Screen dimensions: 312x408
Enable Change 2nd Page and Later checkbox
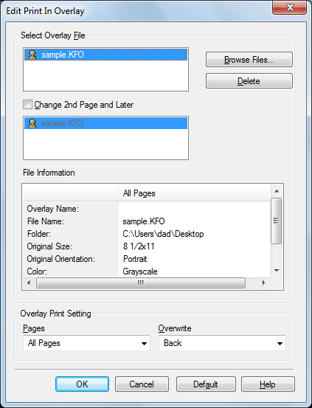27,105
